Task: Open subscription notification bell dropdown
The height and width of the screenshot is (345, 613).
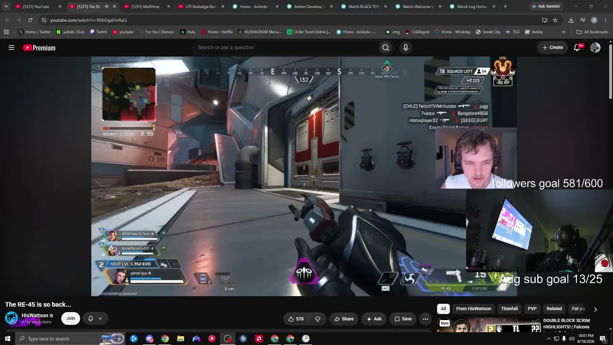Action: [95, 318]
